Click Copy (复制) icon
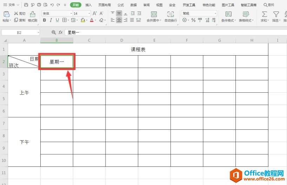 coord(16,20)
